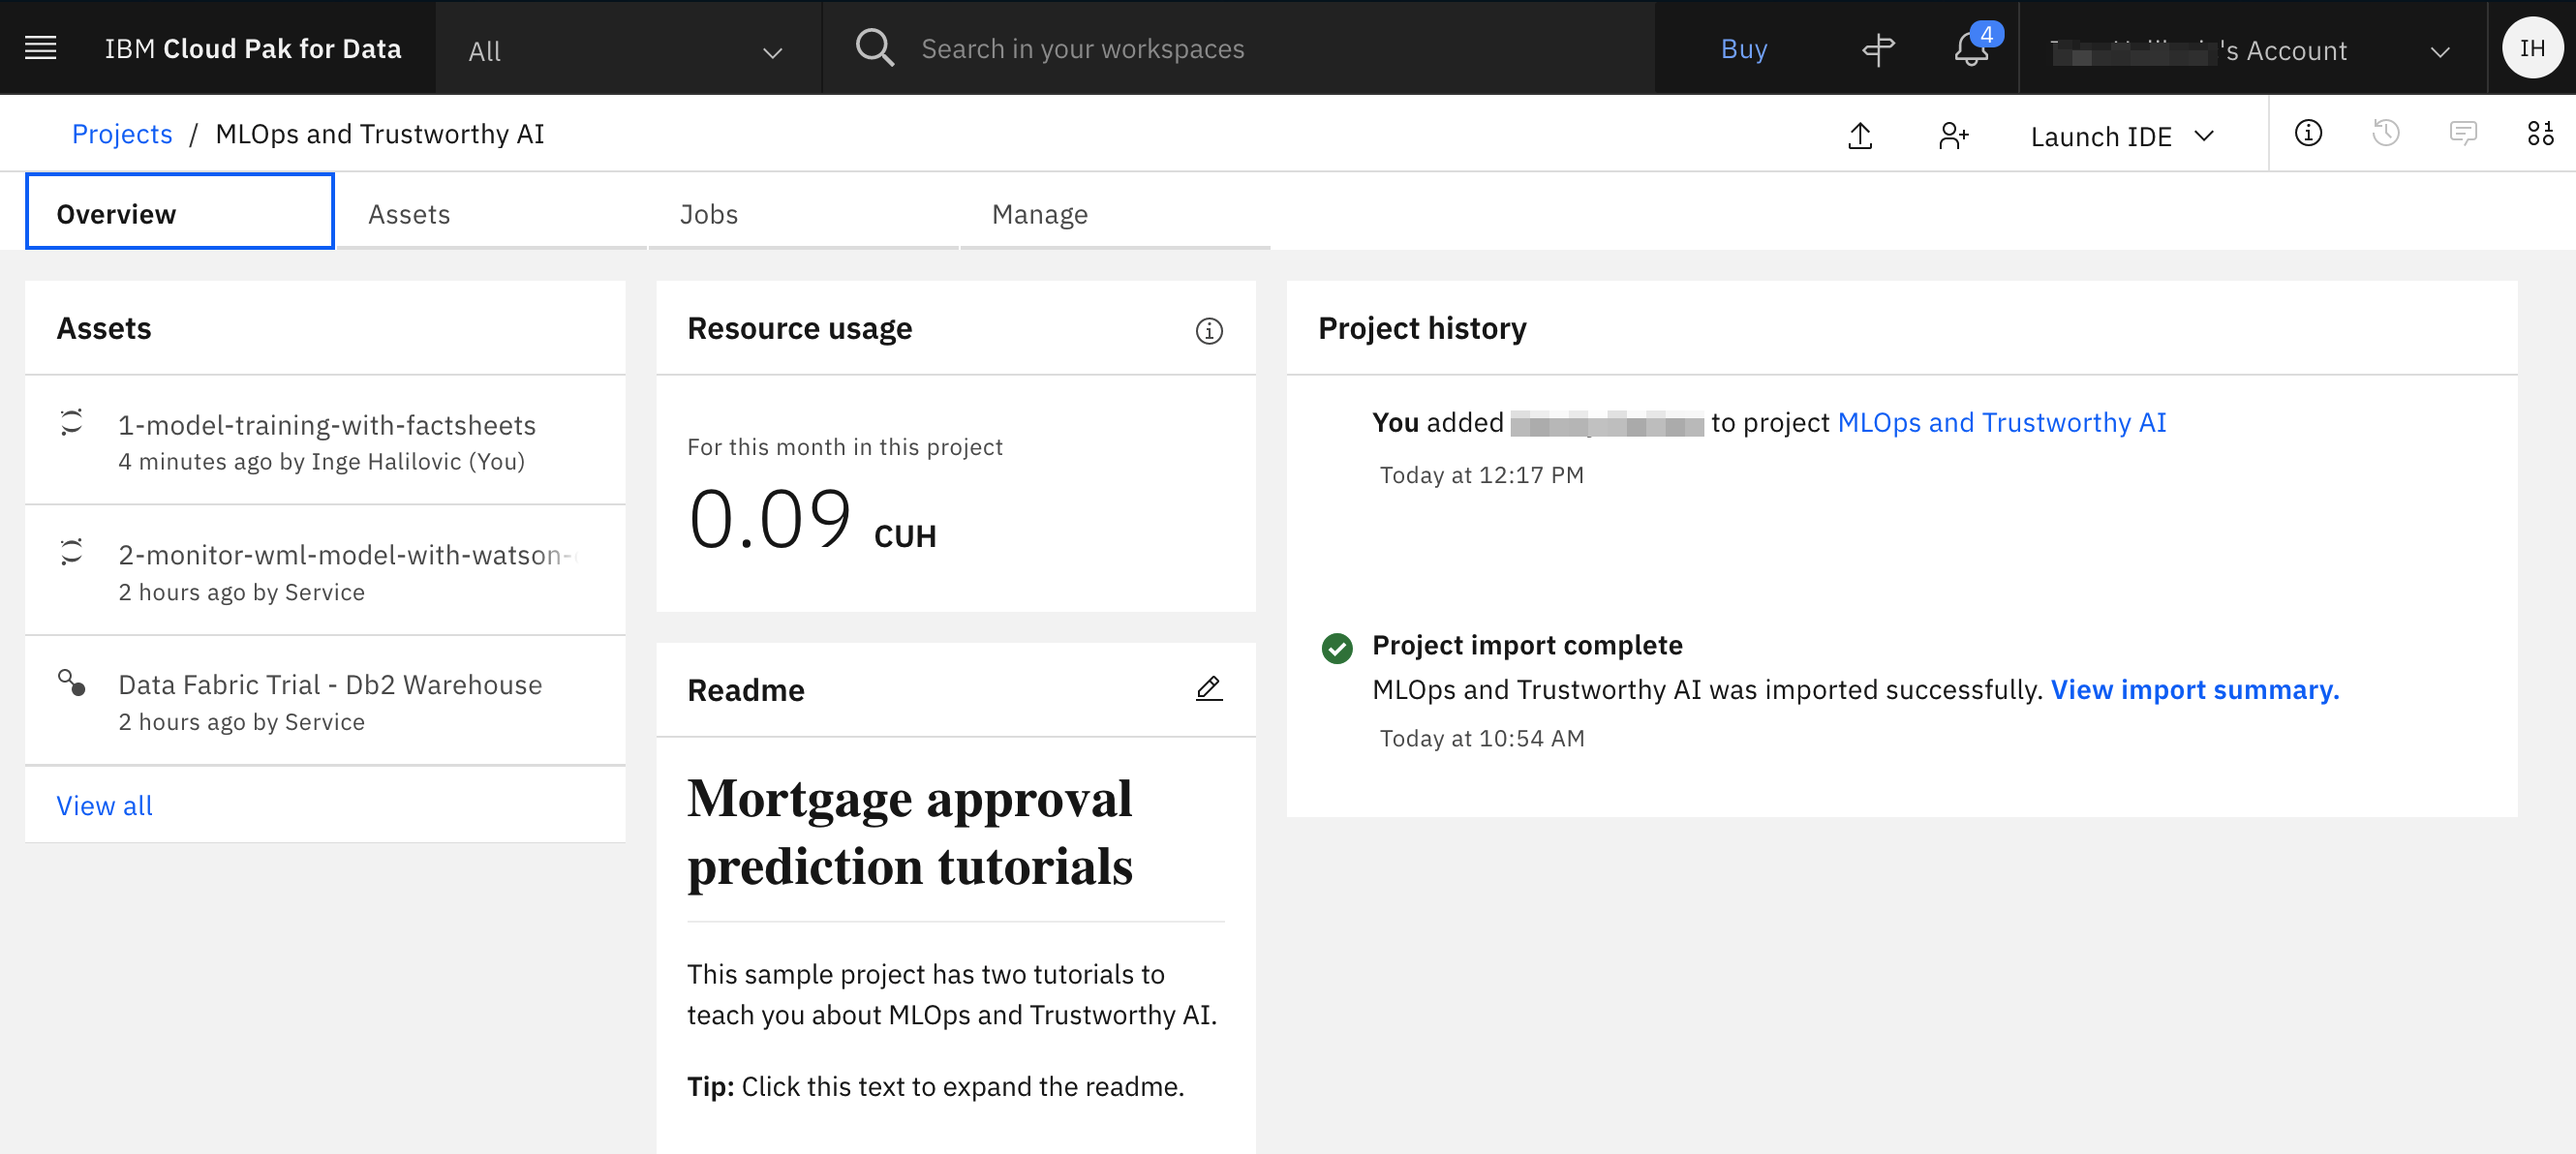Click the notebook icon for 2-monitor-wml-model

pyautogui.click(x=71, y=552)
